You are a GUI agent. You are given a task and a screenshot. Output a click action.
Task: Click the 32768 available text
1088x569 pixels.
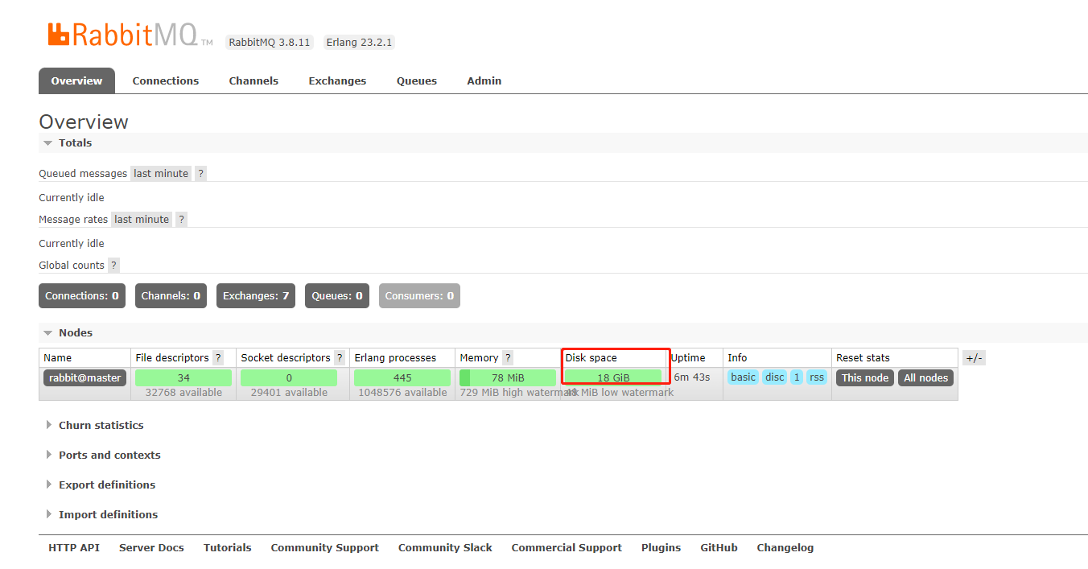pyautogui.click(x=183, y=393)
